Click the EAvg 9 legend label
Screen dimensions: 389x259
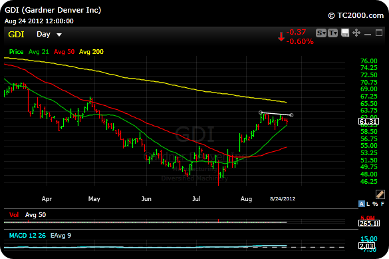click(61, 236)
